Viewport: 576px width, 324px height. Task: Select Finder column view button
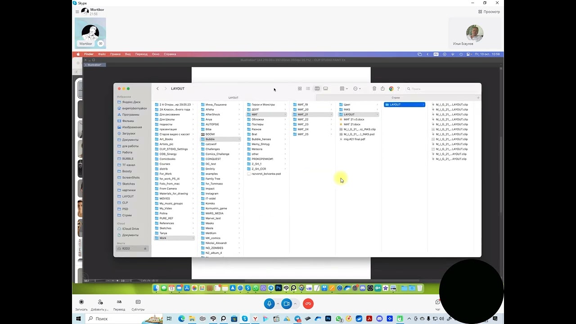click(x=317, y=89)
